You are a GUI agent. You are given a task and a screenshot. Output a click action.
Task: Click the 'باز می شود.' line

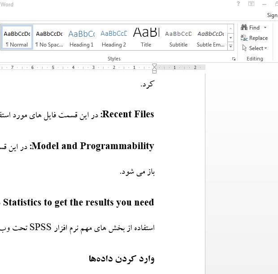point(137,171)
